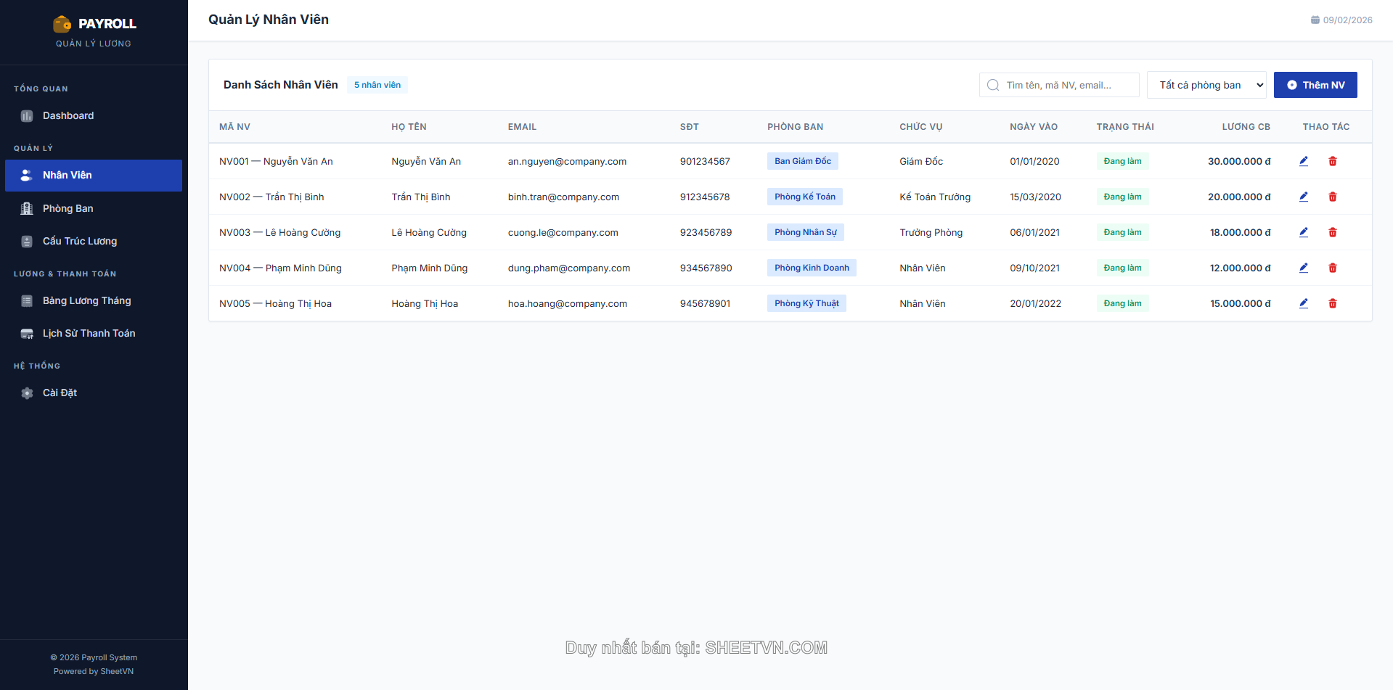Click the 'Phòng Kế Toán' department badge
1393x690 pixels.
[804, 197]
